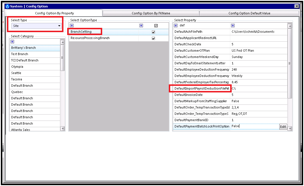Screen dimensions: 304x186
Task: Click the DefaultMarkupFromStaffingSupplier property
Action: (x=230, y=101)
